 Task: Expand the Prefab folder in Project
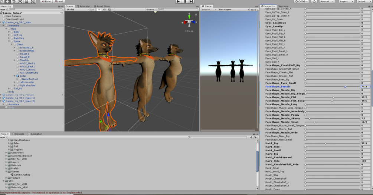6,168
